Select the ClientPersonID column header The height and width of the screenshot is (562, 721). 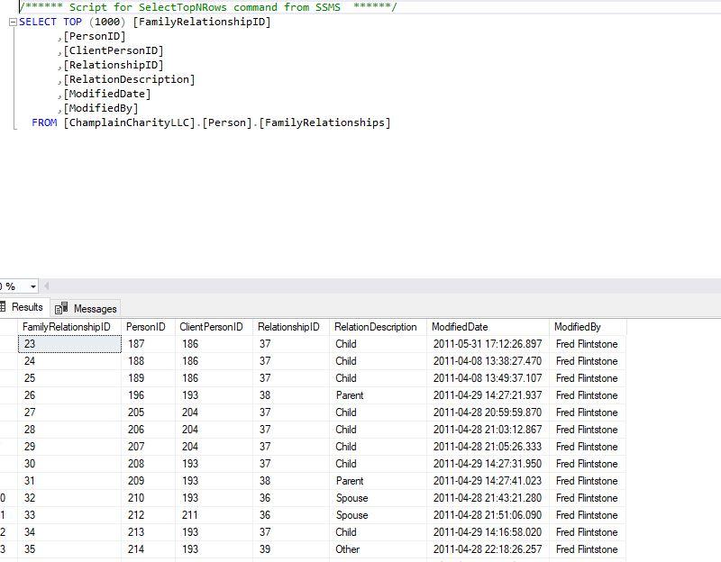coord(214,326)
